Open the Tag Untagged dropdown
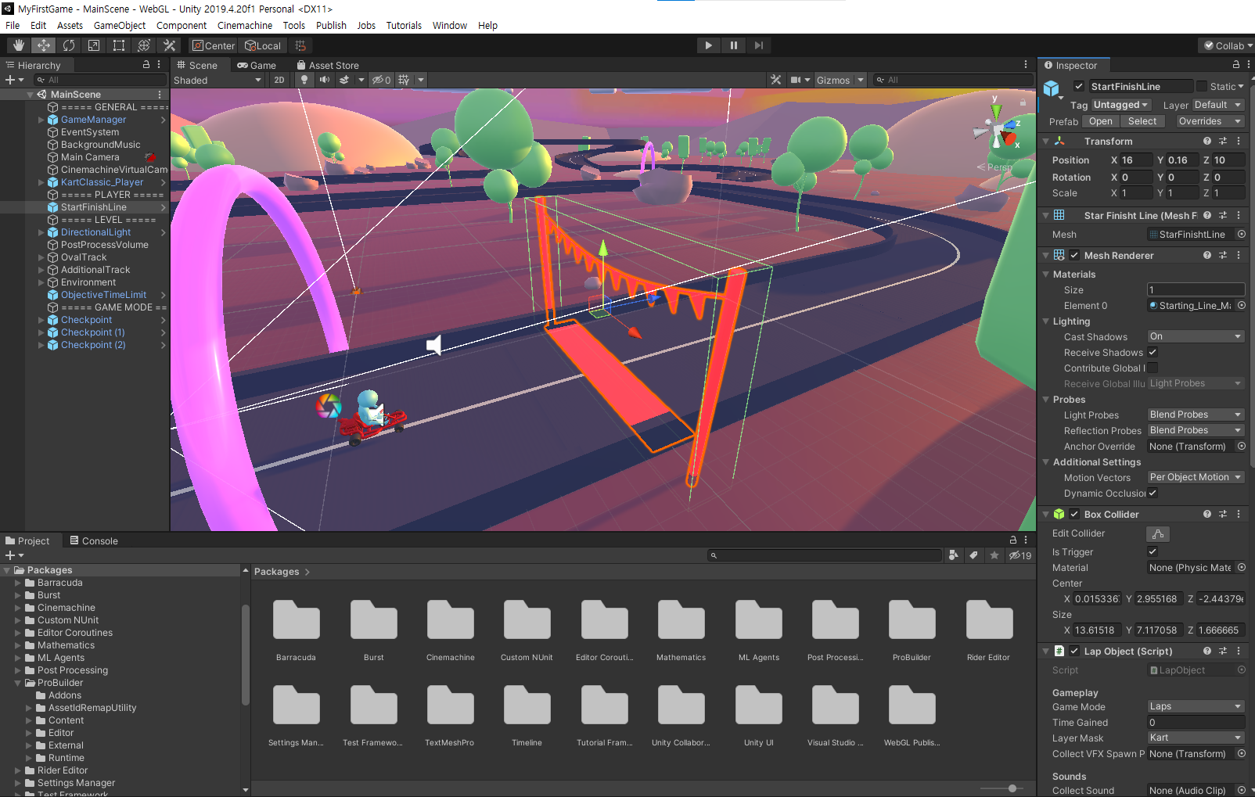The width and height of the screenshot is (1255, 797). pos(1120,105)
